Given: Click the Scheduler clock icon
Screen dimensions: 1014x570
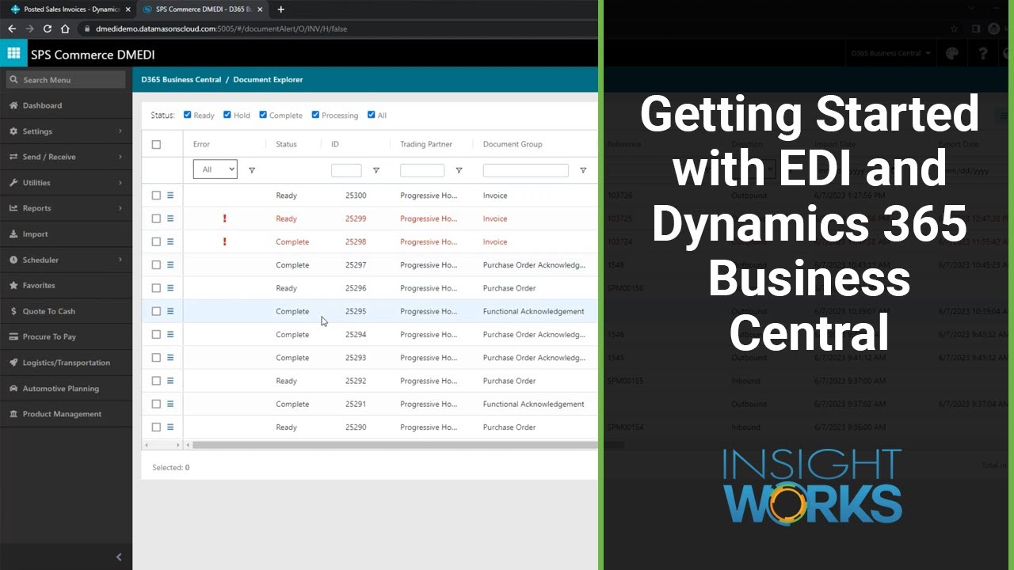Looking at the screenshot, I should [14, 260].
